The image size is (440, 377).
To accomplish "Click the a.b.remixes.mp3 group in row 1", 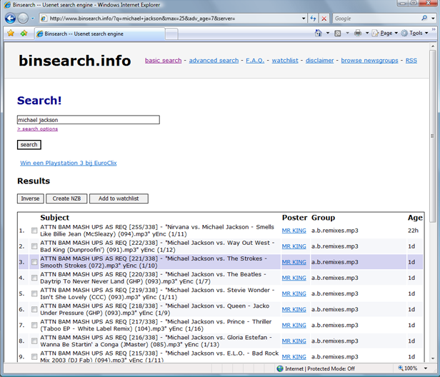I will pos(334,231).
